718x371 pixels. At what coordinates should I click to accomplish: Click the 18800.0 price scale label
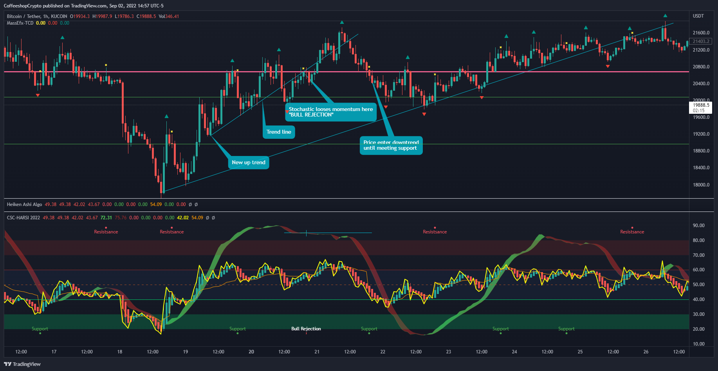coord(701,151)
